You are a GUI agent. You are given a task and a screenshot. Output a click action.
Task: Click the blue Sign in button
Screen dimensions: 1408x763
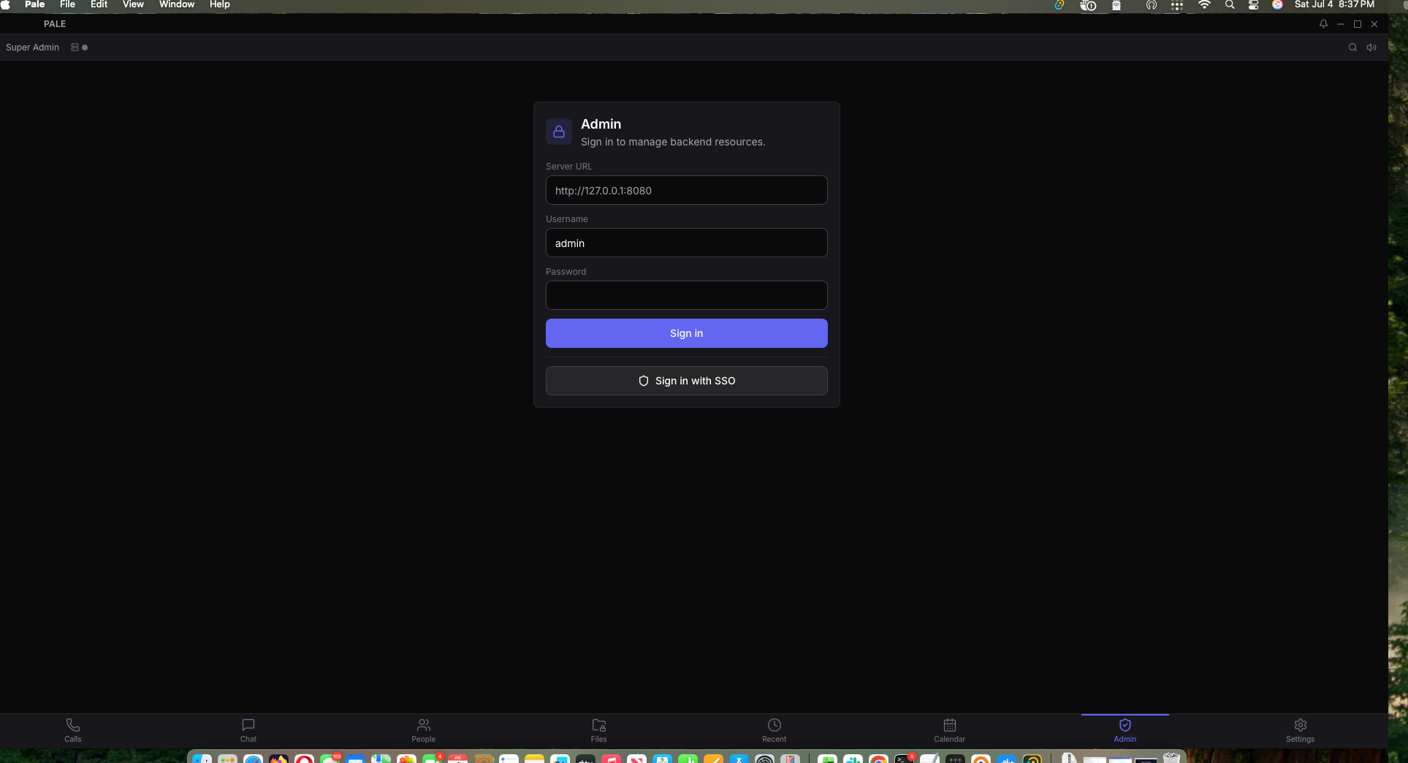click(687, 333)
